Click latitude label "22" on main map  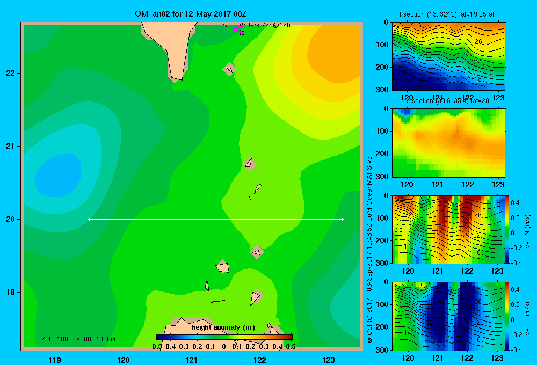tap(11, 73)
